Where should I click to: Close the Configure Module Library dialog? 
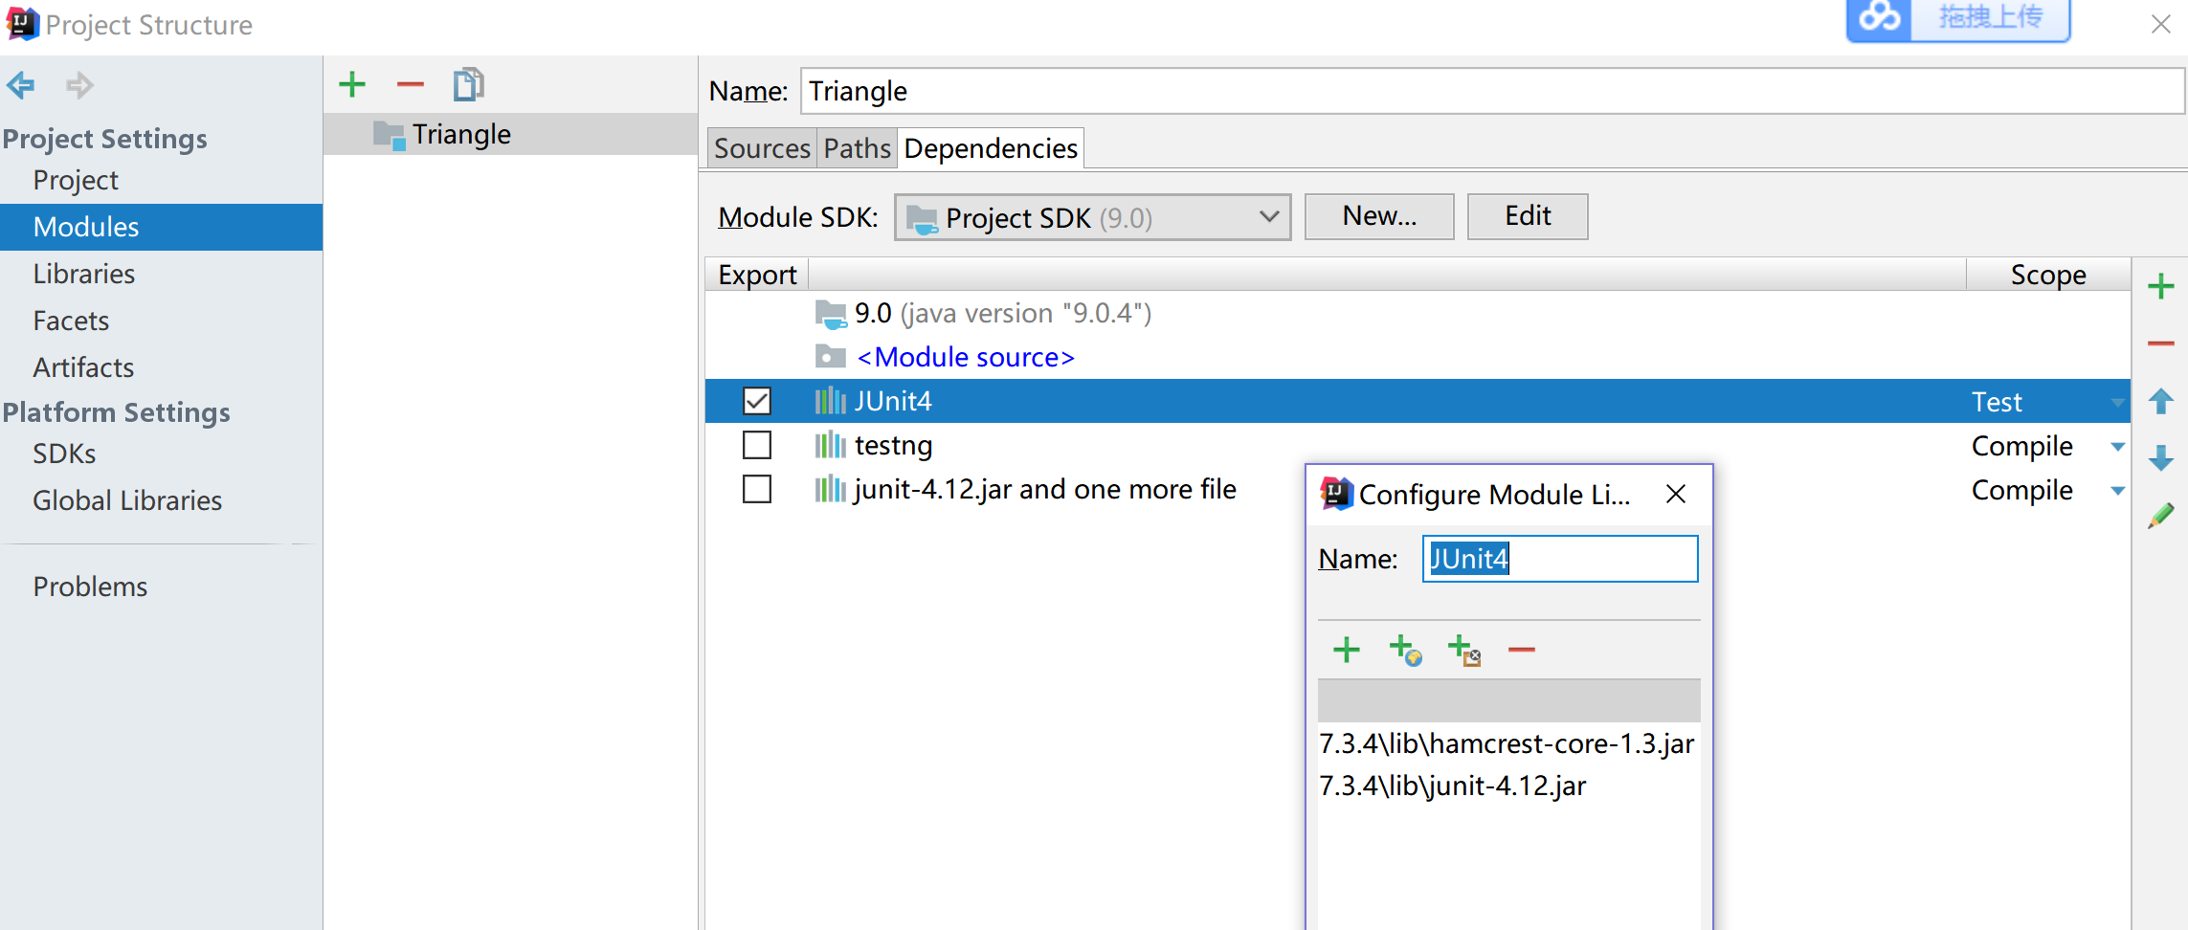coord(1675,494)
